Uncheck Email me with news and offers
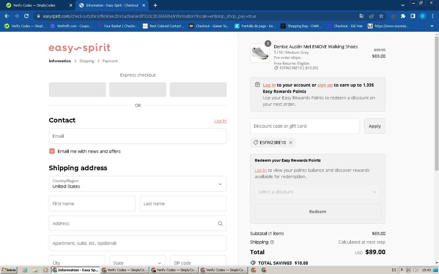The image size is (439, 274). tap(52, 151)
